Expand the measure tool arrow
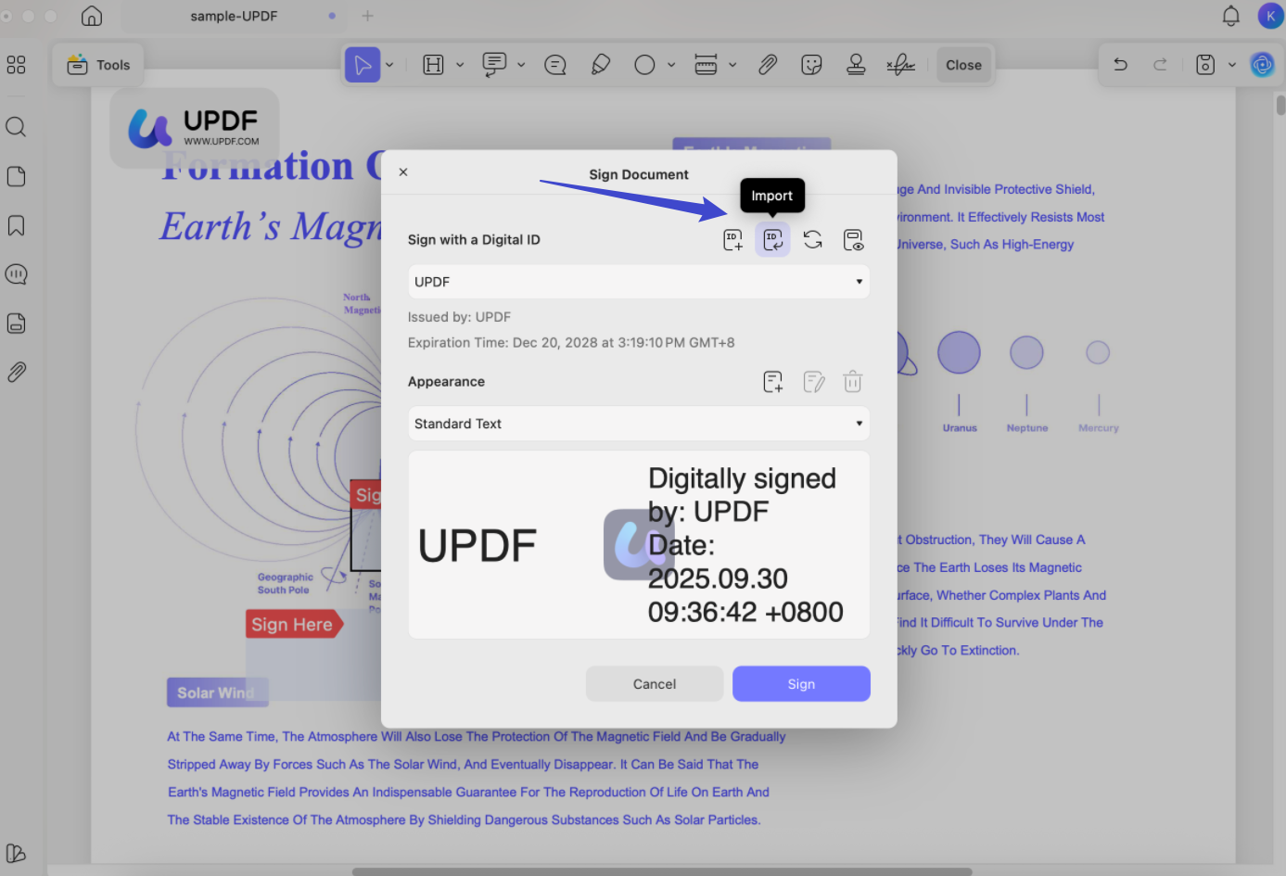 (732, 65)
